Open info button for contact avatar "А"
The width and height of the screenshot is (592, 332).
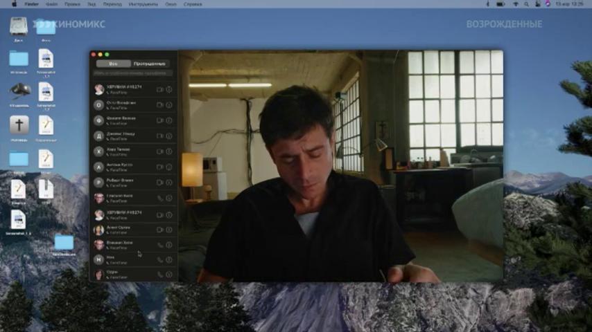169,167
